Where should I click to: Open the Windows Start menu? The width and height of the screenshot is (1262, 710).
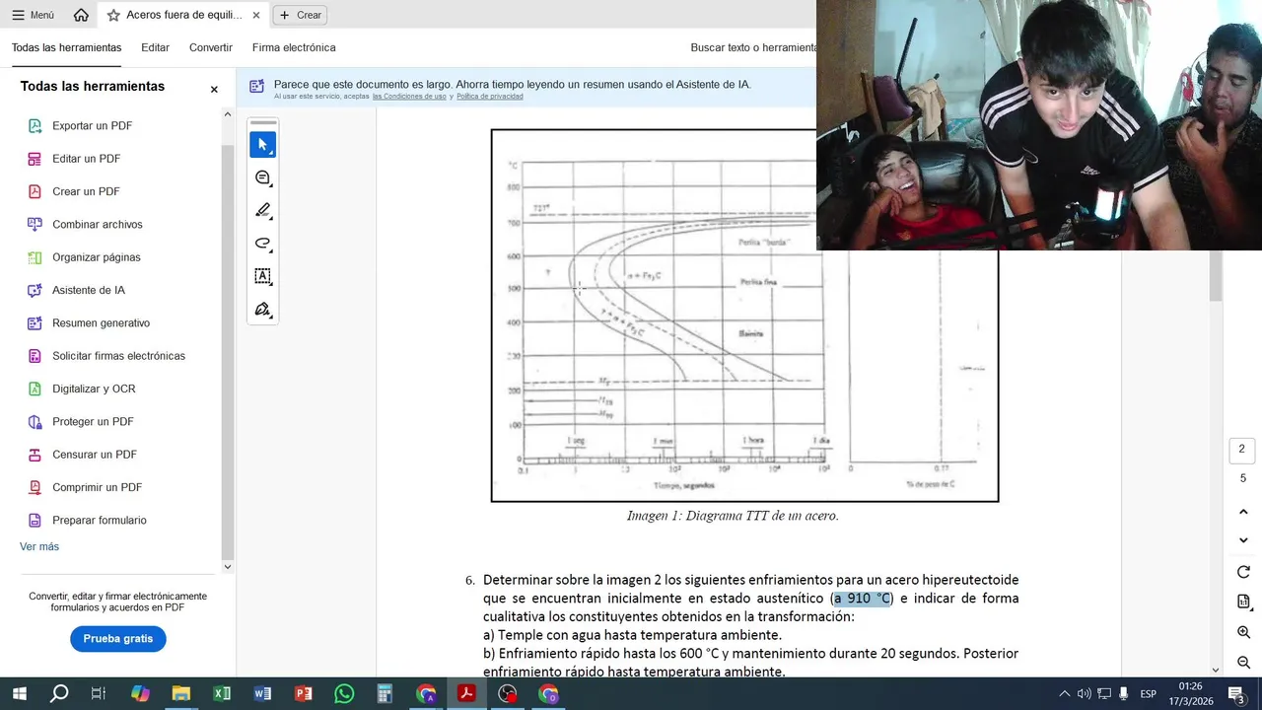[19, 694]
